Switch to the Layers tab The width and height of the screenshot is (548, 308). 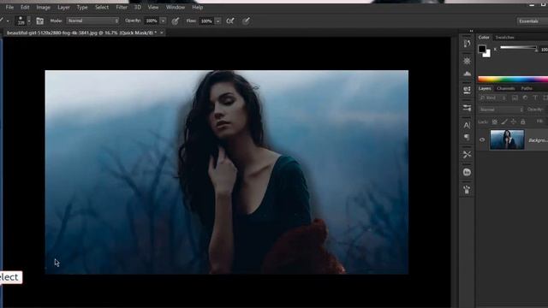(485, 89)
